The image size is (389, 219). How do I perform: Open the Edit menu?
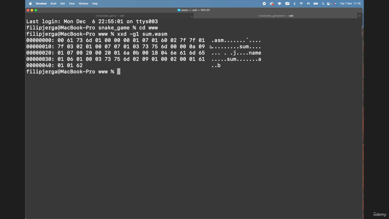coord(63,4)
